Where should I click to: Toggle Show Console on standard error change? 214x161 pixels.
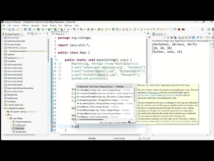[194, 38]
